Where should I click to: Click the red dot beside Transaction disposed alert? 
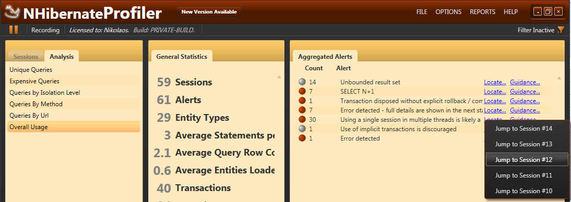(302, 100)
